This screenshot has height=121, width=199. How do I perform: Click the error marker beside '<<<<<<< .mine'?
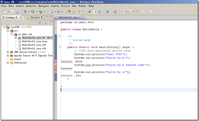click(x=56, y=61)
